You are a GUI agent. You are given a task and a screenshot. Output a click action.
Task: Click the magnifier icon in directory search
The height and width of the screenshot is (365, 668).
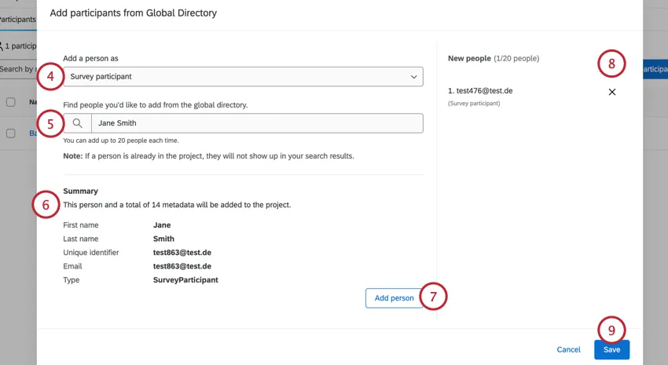(x=77, y=123)
